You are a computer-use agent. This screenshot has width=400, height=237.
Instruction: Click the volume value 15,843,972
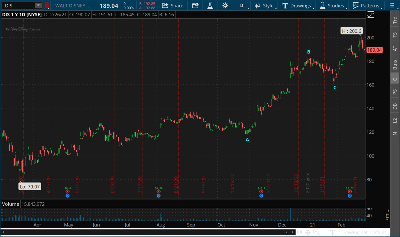coord(34,204)
